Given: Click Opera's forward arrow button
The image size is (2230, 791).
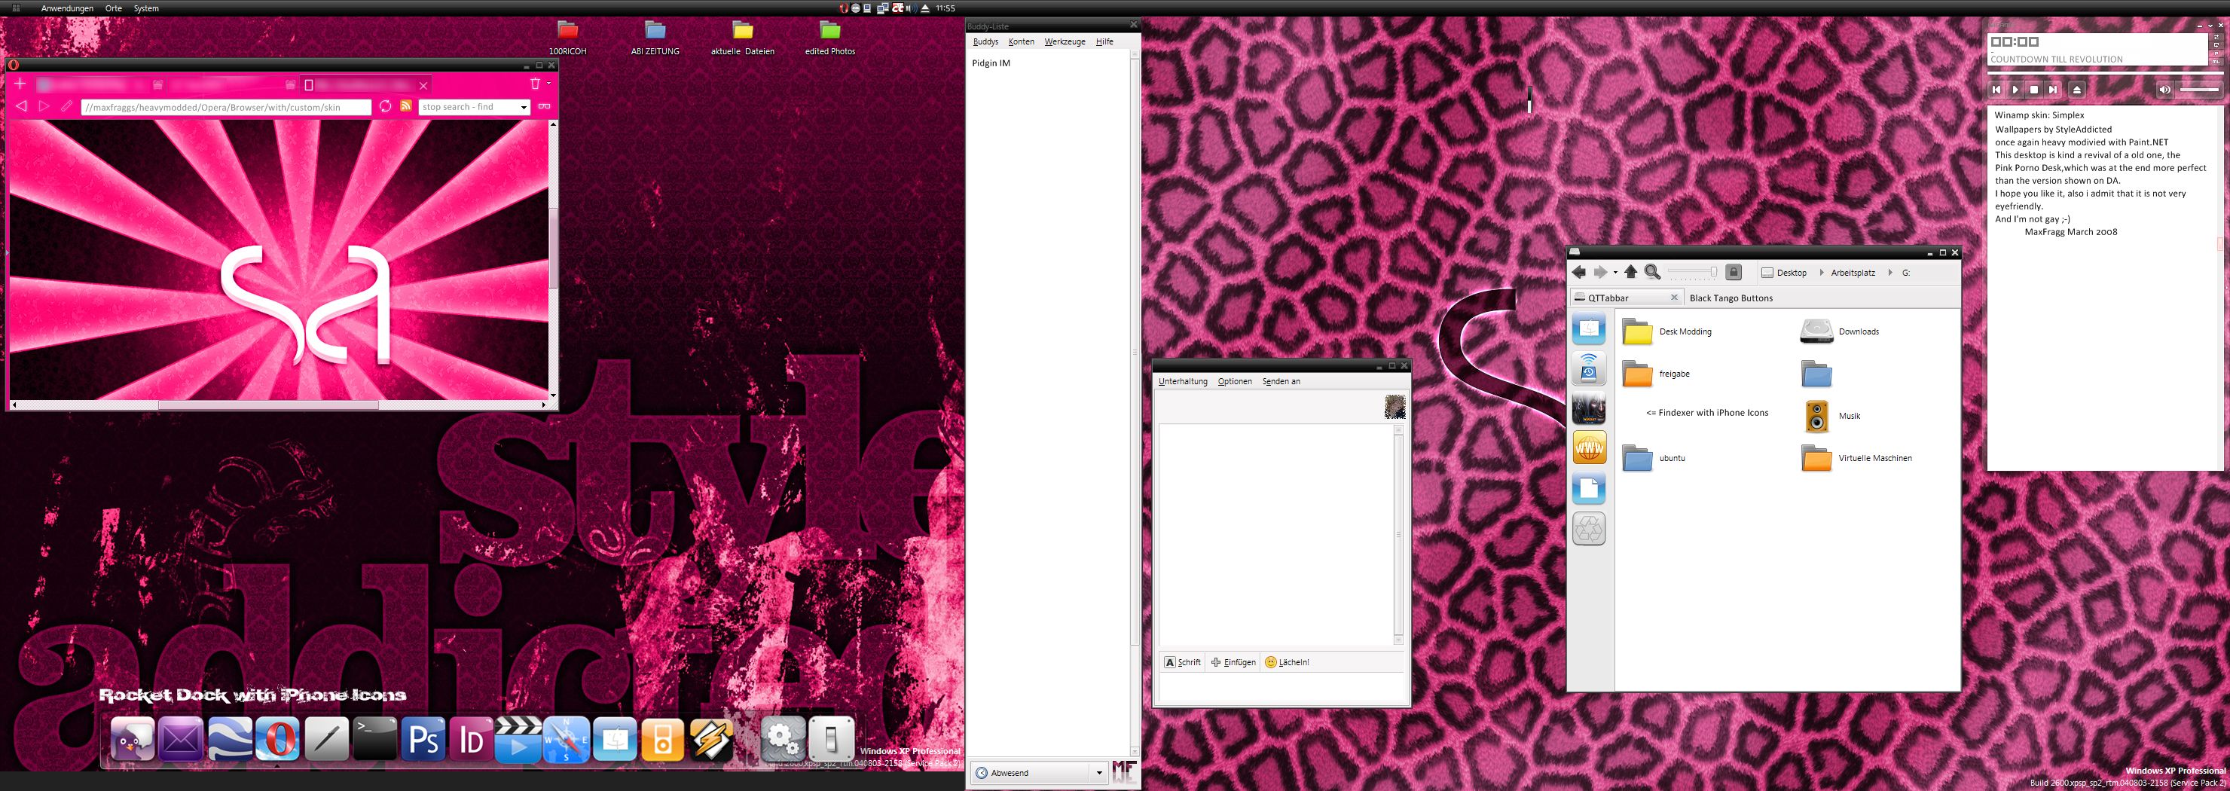Looking at the screenshot, I should [x=43, y=106].
